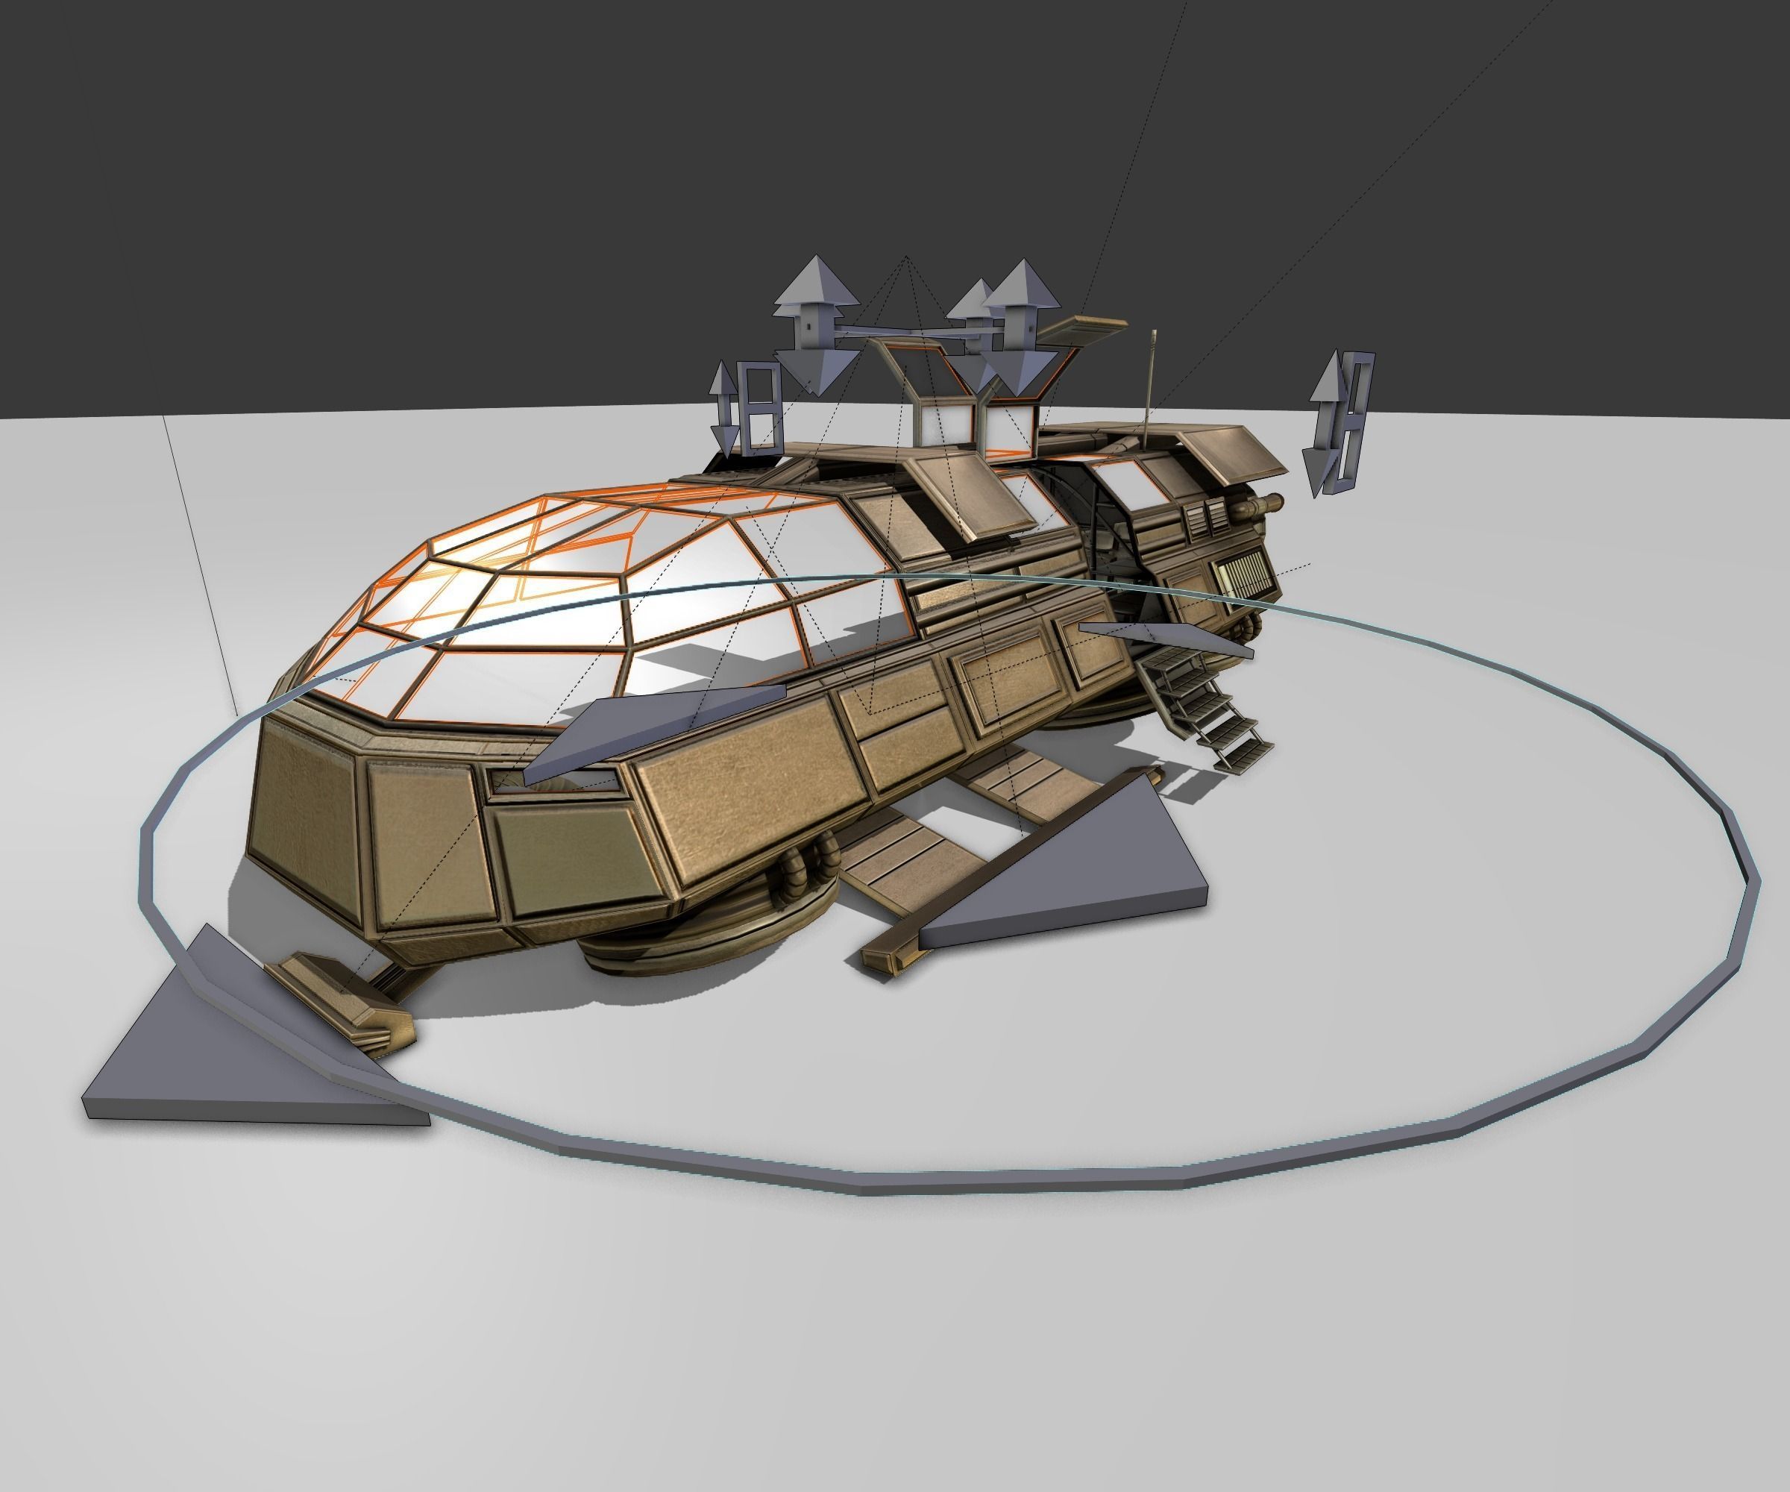Screen dimensions: 1790x1492
Task: Select the small double-arrow bracket control left of the hatch
Action: click(x=748, y=408)
